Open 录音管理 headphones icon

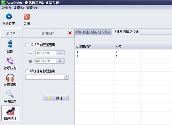coord(10,78)
